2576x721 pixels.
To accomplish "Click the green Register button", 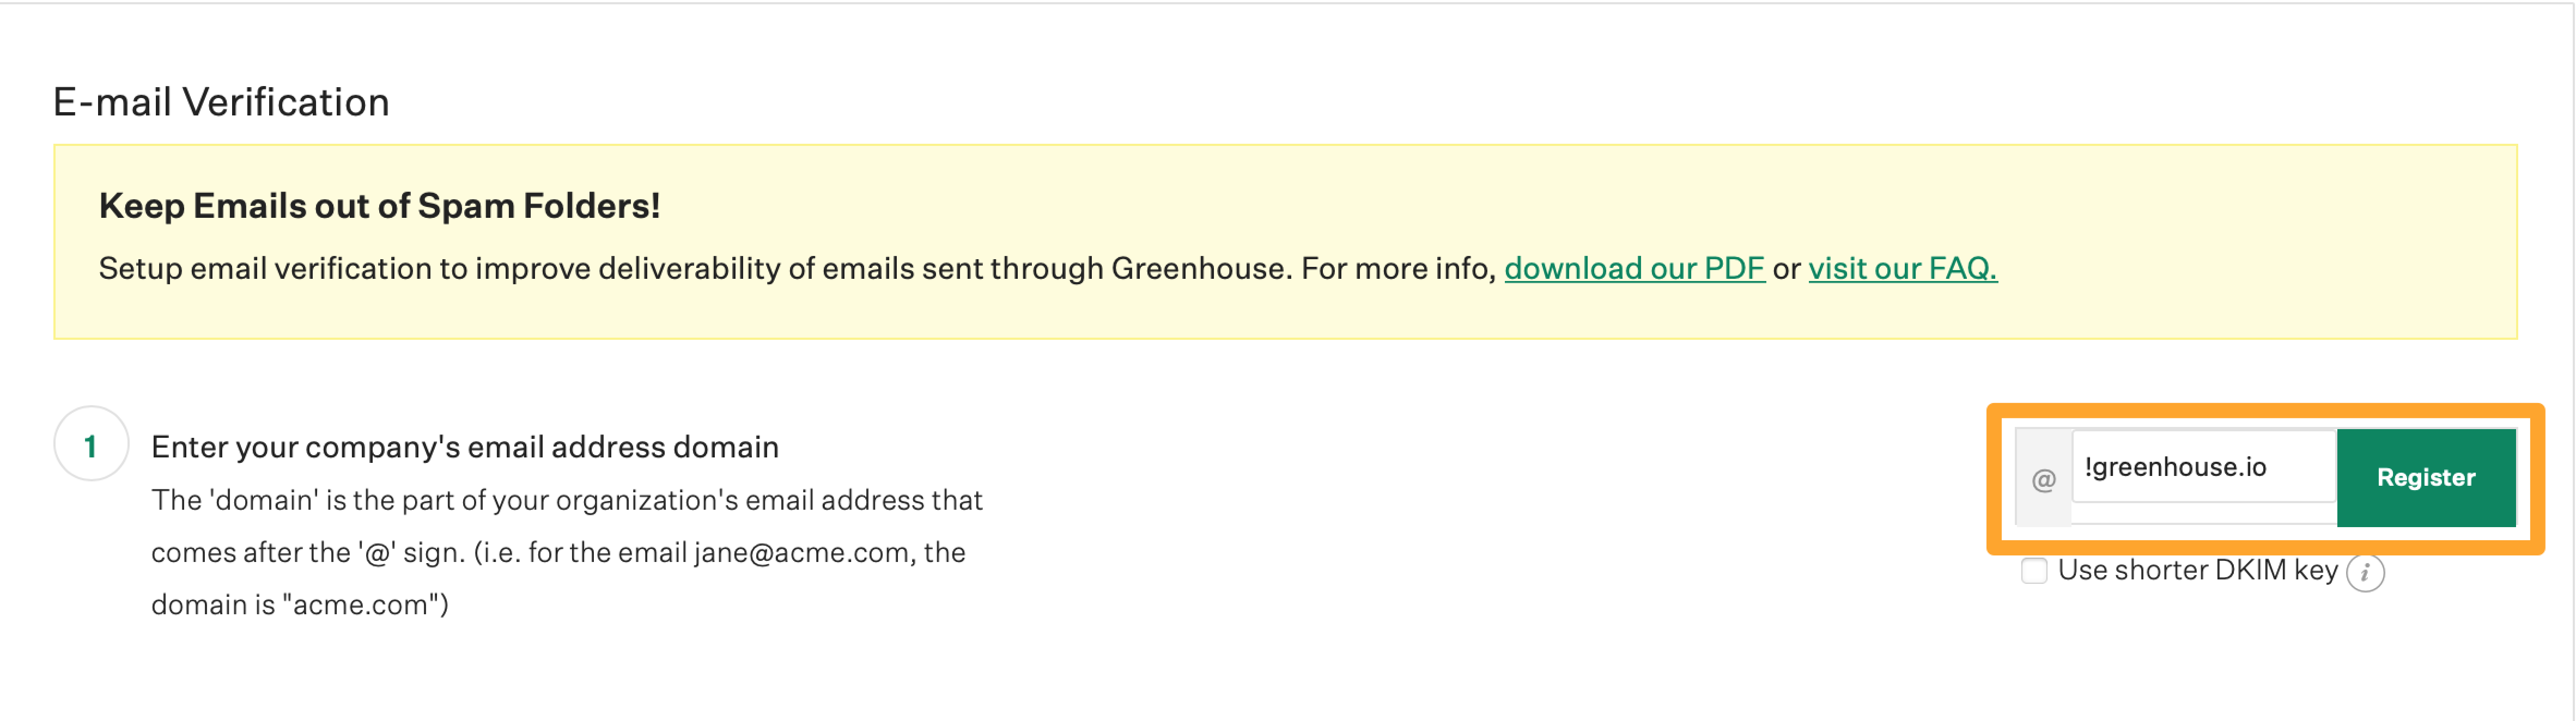I will pyautogui.click(x=2425, y=477).
